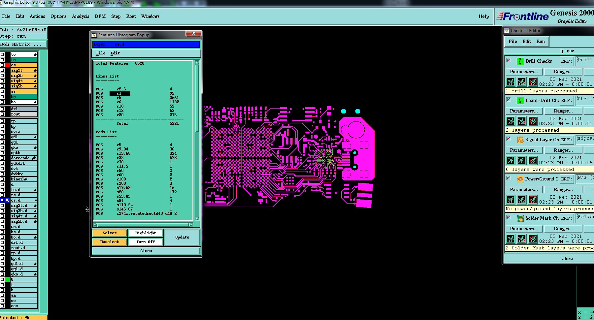Open the ERF list for Drill Checks
Viewport: 594px width, 320px height.
566,61
